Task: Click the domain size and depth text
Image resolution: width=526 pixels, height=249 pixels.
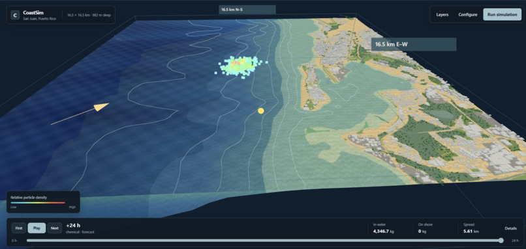Action: [89, 16]
